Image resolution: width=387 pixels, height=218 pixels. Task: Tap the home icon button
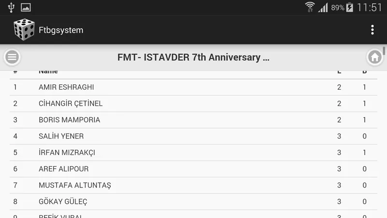374,57
